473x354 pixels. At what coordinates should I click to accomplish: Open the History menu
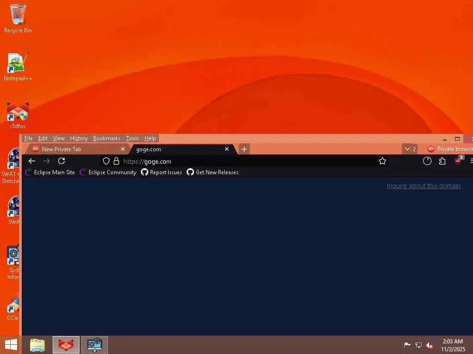coord(79,138)
